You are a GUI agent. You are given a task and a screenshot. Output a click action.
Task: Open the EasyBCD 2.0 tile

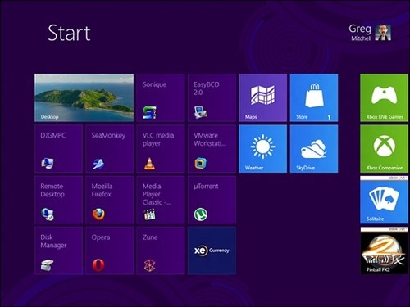coord(212,97)
